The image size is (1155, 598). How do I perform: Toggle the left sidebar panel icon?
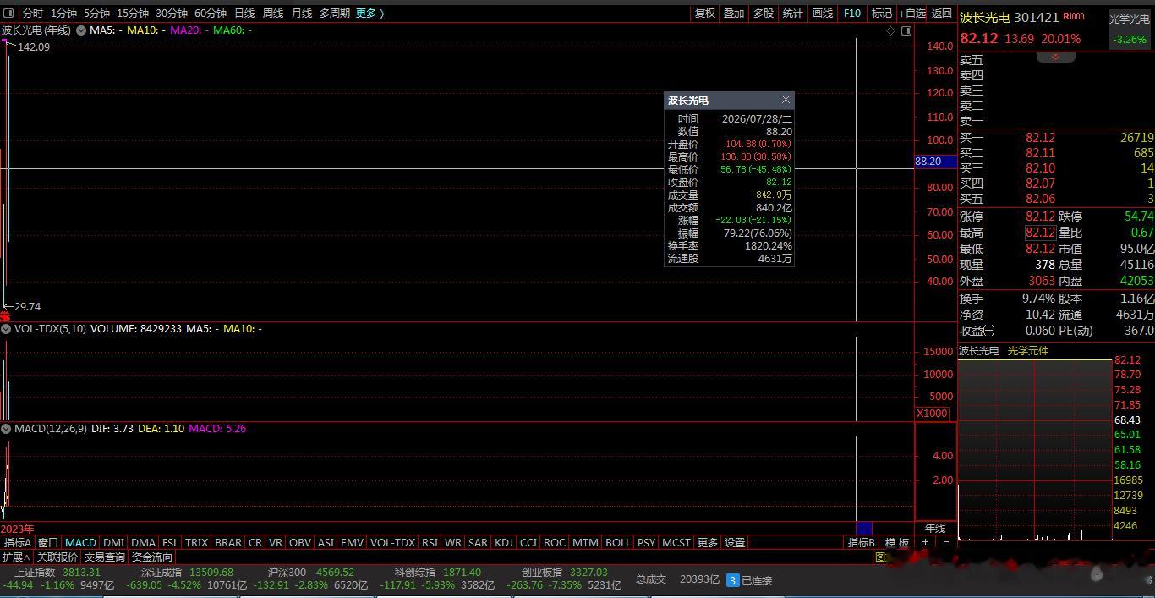tap(9, 14)
